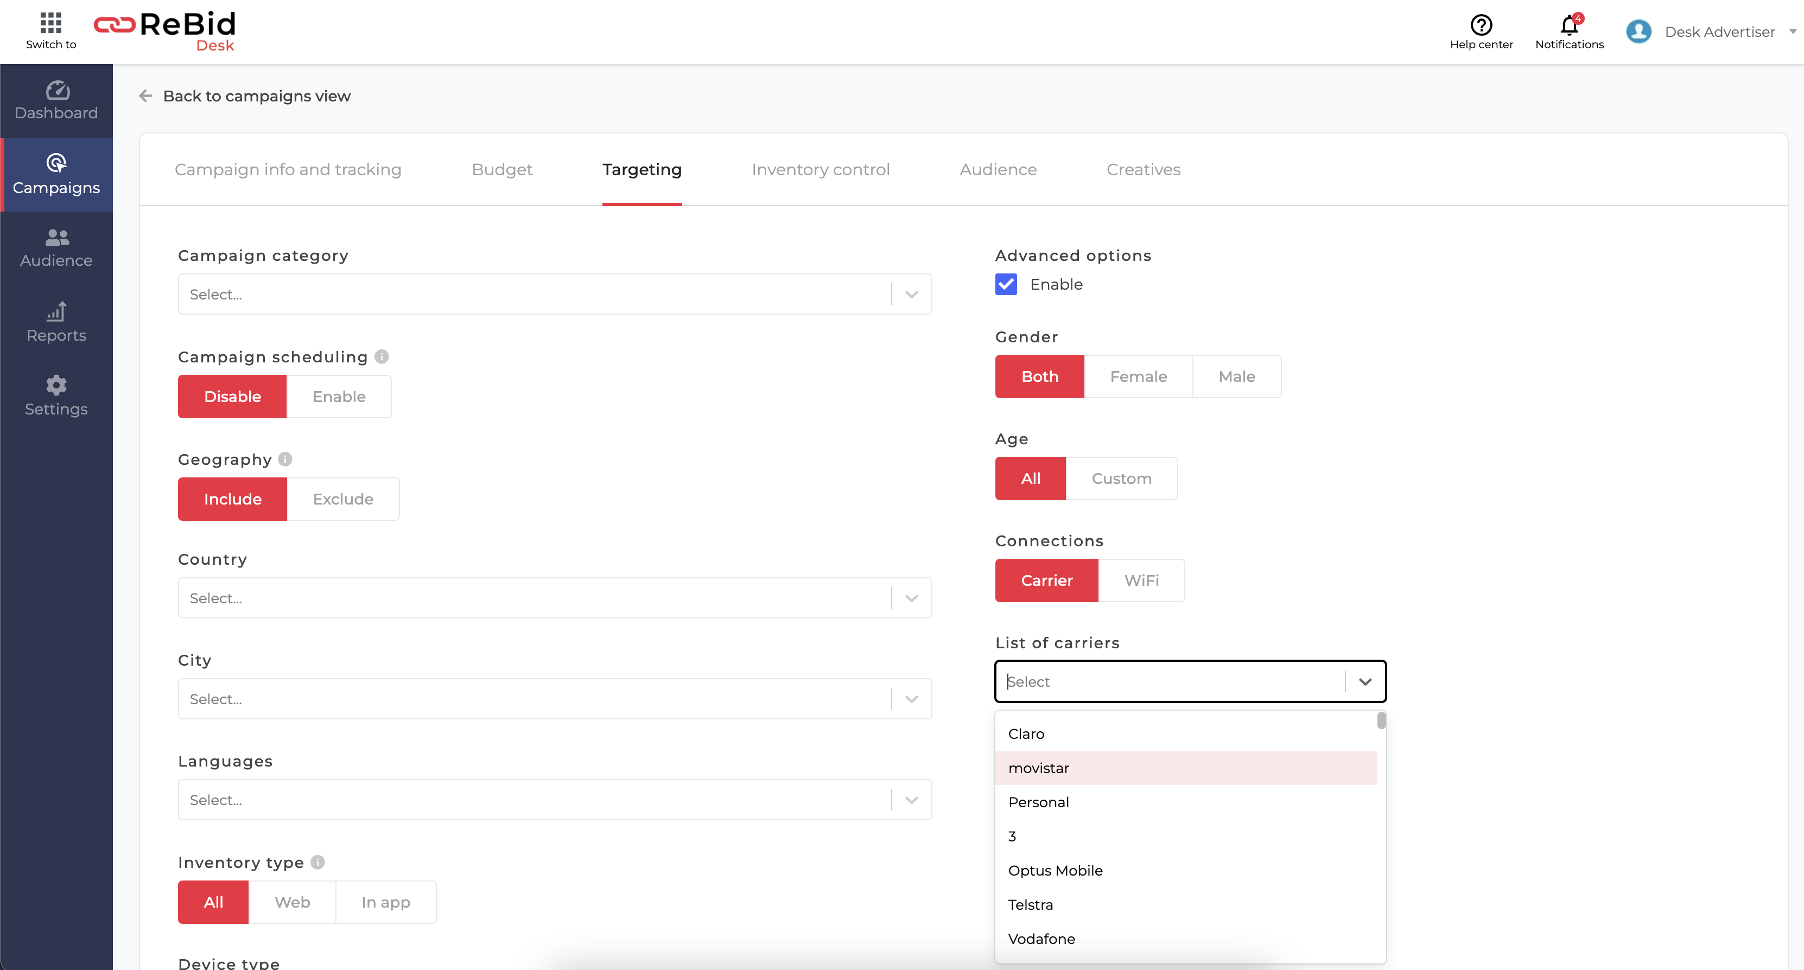Choose Claro from carriers list
Viewport: 1804px width, 970px height.
tap(1186, 734)
